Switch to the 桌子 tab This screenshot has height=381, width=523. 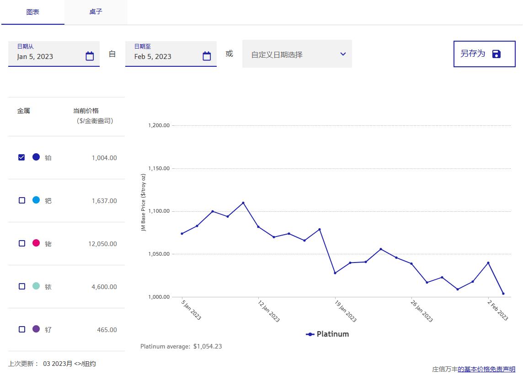pos(96,12)
